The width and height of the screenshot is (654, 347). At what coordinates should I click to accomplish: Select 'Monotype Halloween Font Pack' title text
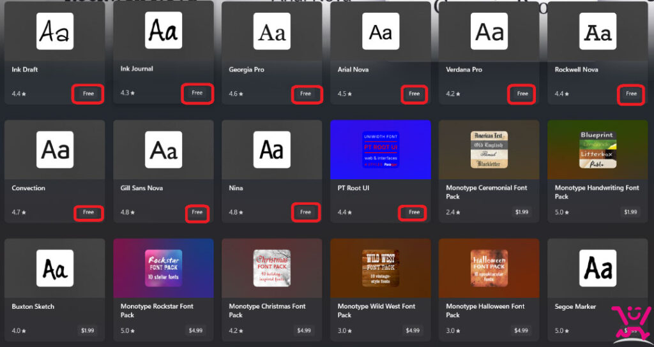tap(485, 311)
